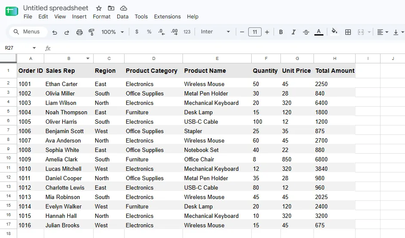Open the Inter font family dropdown
The image size is (405, 238).
[x=215, y=32]
